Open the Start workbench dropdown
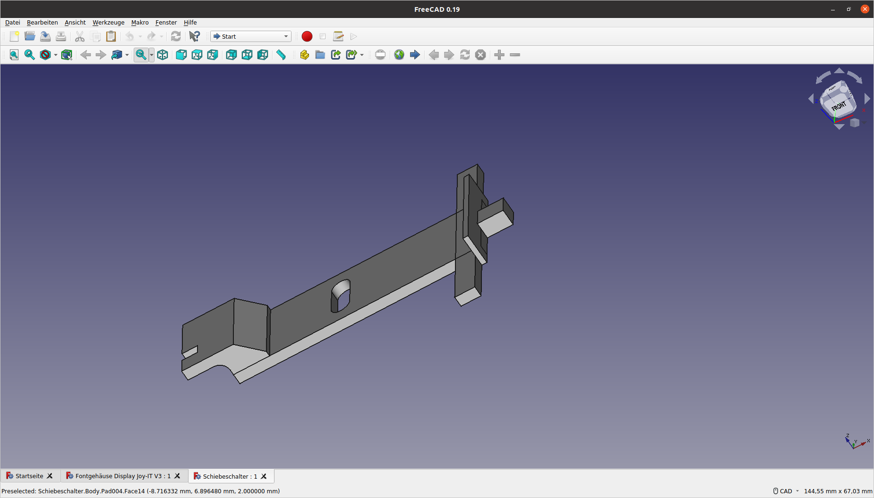Image resolution: width=874 pixels, height=498 pixels. click(x=250, y=36)
